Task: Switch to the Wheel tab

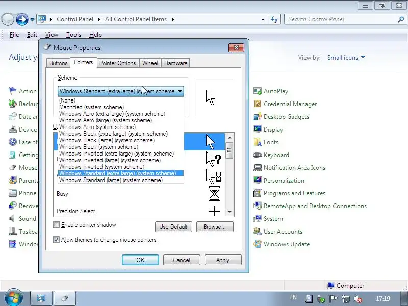Action: 150,63
